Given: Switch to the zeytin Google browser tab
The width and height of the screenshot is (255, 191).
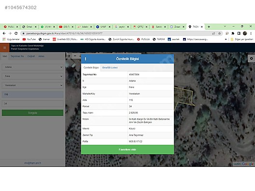Looking at the screenshot, I should 122,27.
